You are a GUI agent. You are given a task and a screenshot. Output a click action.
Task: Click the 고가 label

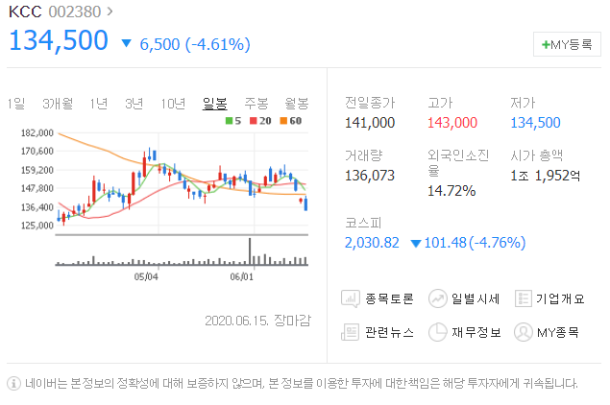(x=440, y=103)
